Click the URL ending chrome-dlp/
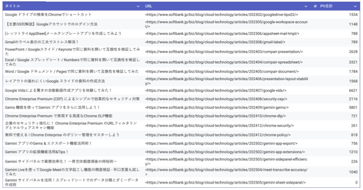The height and width of the screenshot is (190, 363). click(216, 116)
